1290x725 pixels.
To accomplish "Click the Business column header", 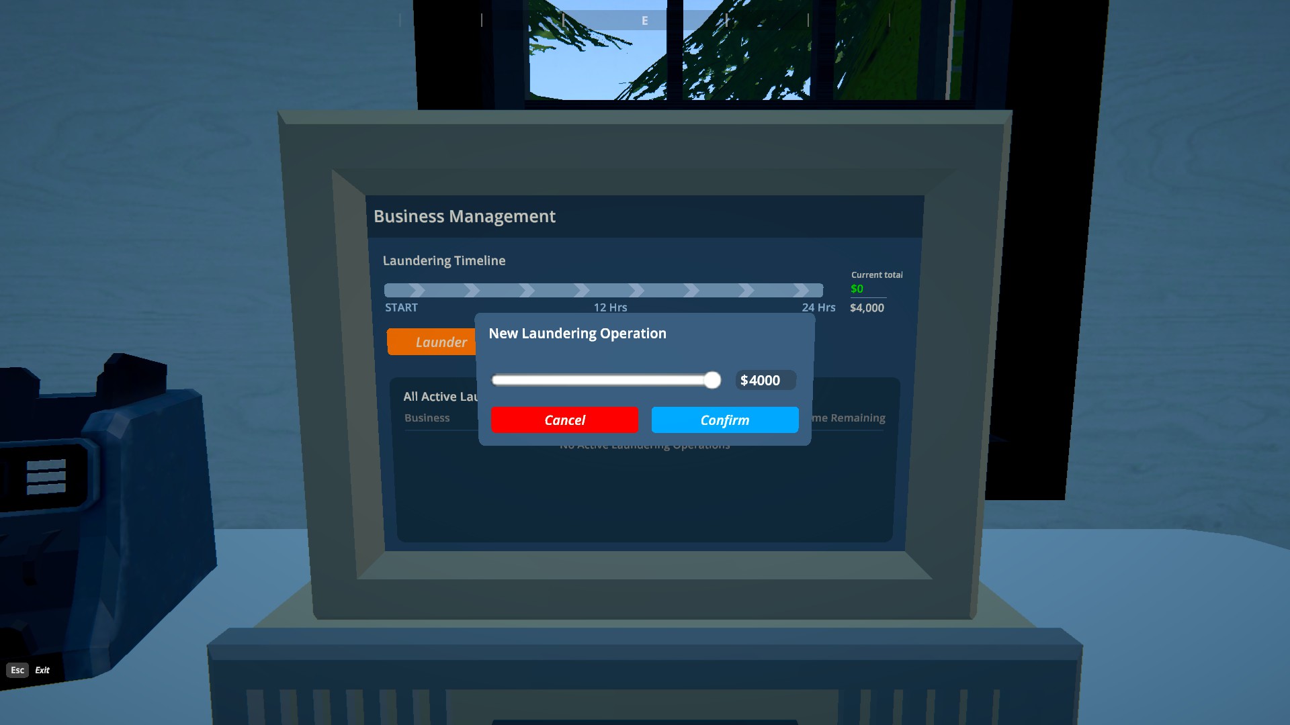I will click(427, 418).
